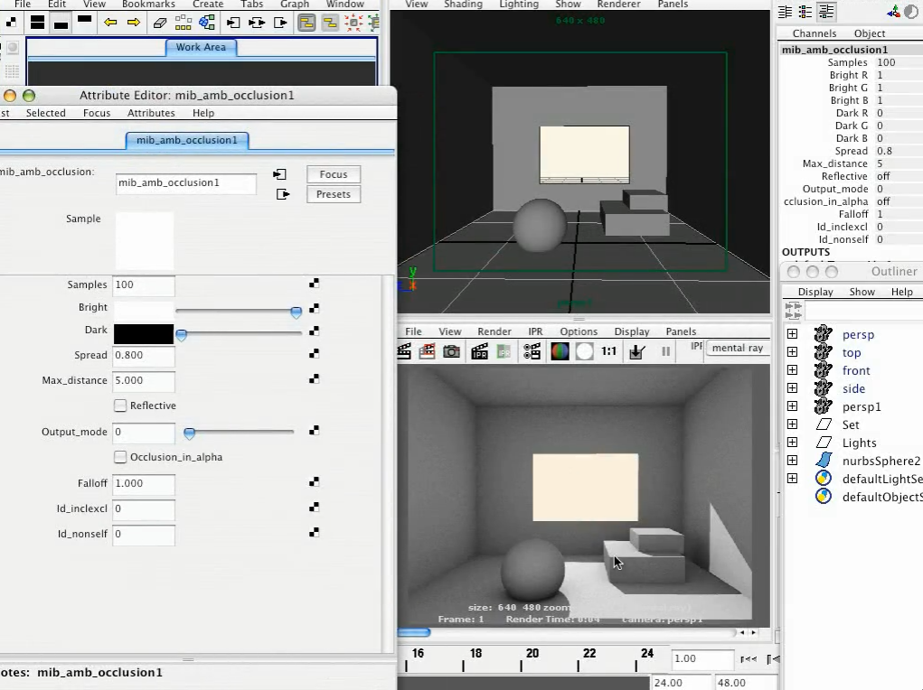923x690 pixels.
Task: Expand the Lights group in Outliner
Action: point(792,443)
